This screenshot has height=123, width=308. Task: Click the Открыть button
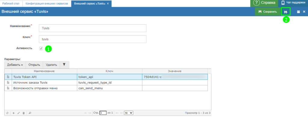[x=34, y=65]
